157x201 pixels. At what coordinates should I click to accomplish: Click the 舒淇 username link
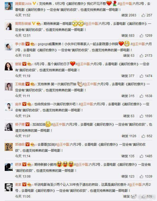click(18, 164)
